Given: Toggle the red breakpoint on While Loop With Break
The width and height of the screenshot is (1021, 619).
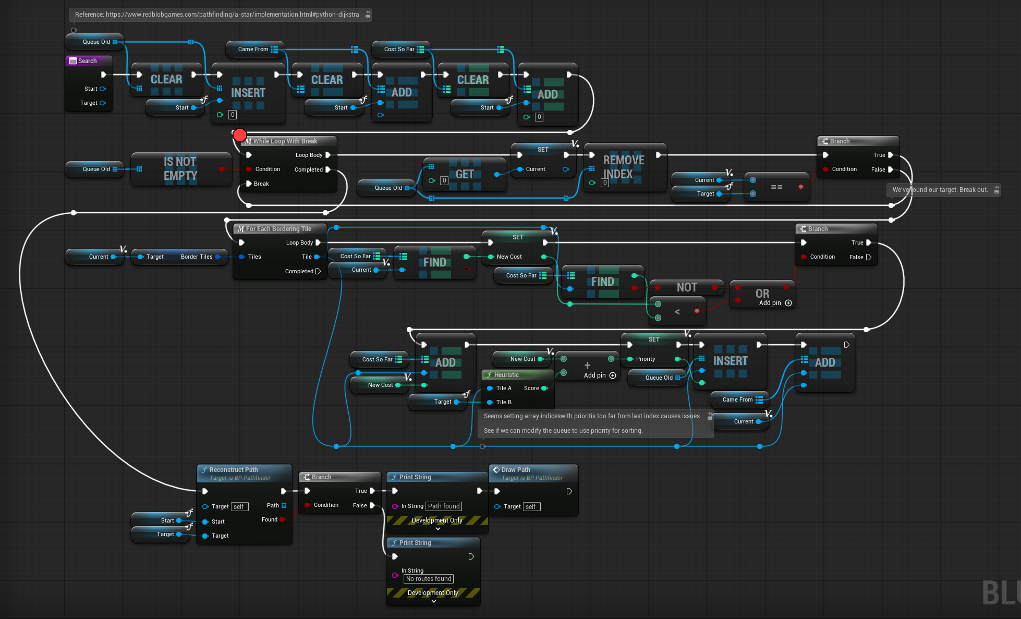Looking at the screenshot, I should coord(239,135).
